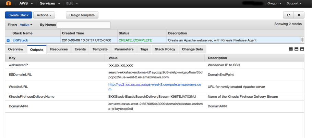Collapse detail pane with the first layout icon
Screen dimensions: 312x138
coord(291,49)
